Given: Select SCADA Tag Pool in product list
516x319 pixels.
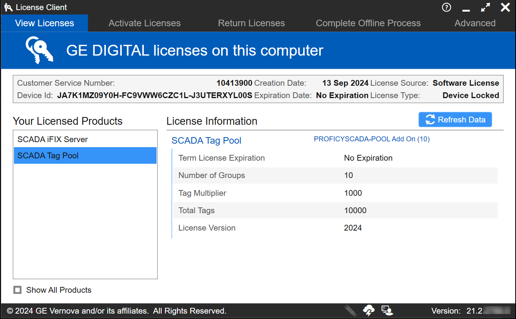Looking at the screenshot, I should (85, 156).
